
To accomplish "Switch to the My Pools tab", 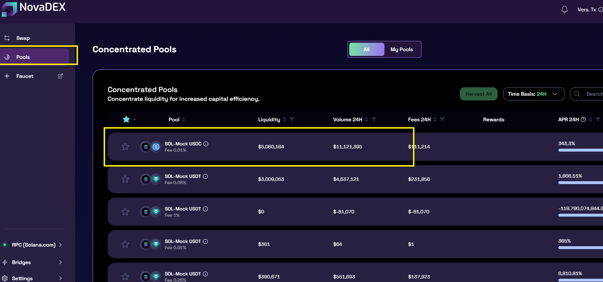I will click(x=402, y=49).
